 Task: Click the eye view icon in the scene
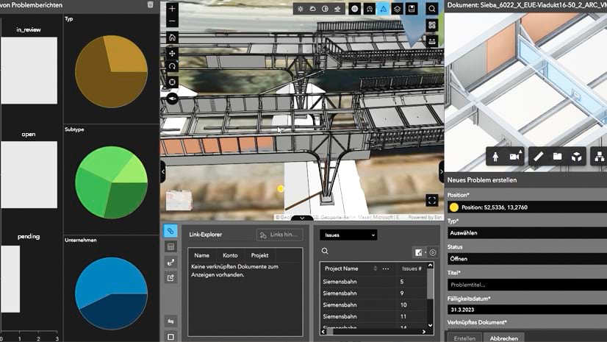pos(172,99)
